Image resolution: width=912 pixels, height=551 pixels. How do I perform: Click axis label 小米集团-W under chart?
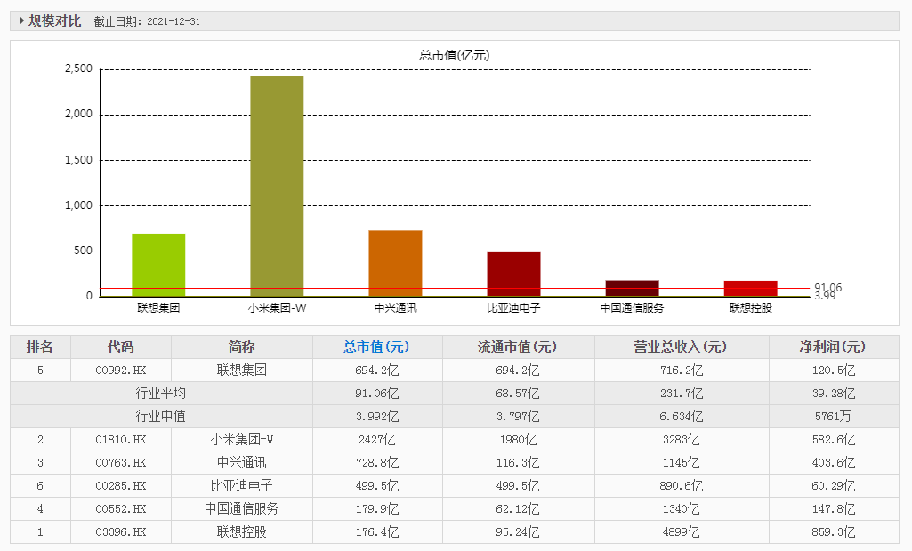pyautogui.click(x=277, y=308)
